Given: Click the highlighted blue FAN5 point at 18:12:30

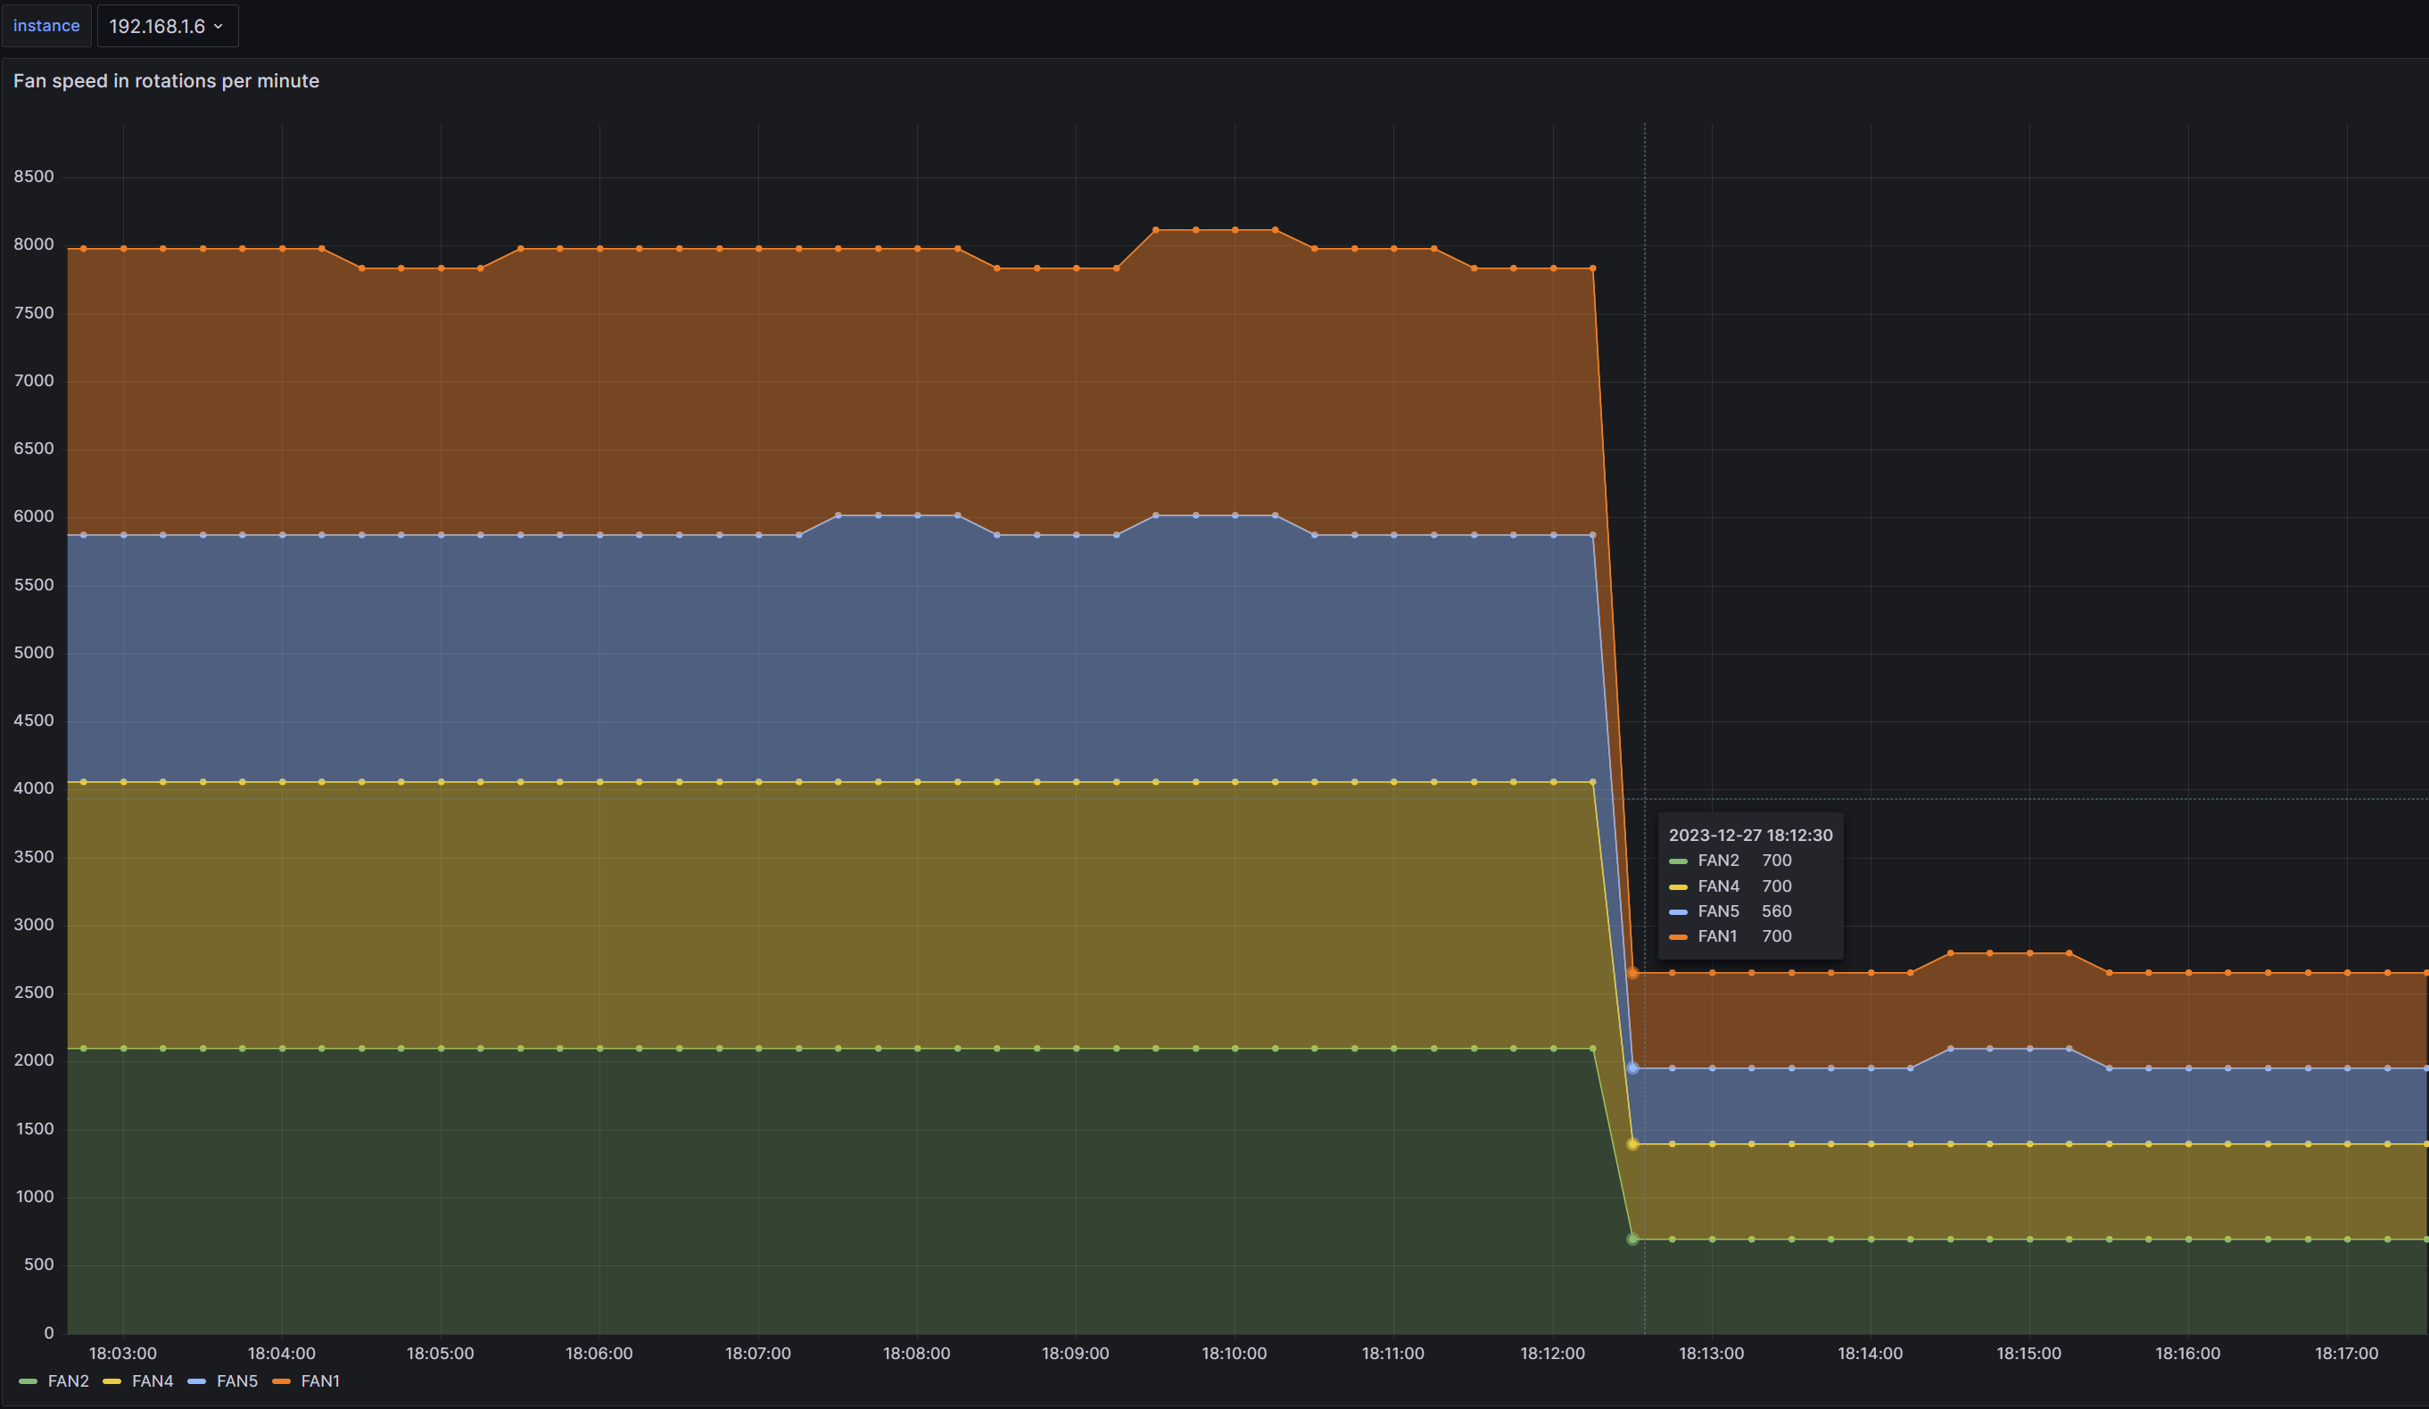Looking at the screenshot, I should [1632, 1067].
